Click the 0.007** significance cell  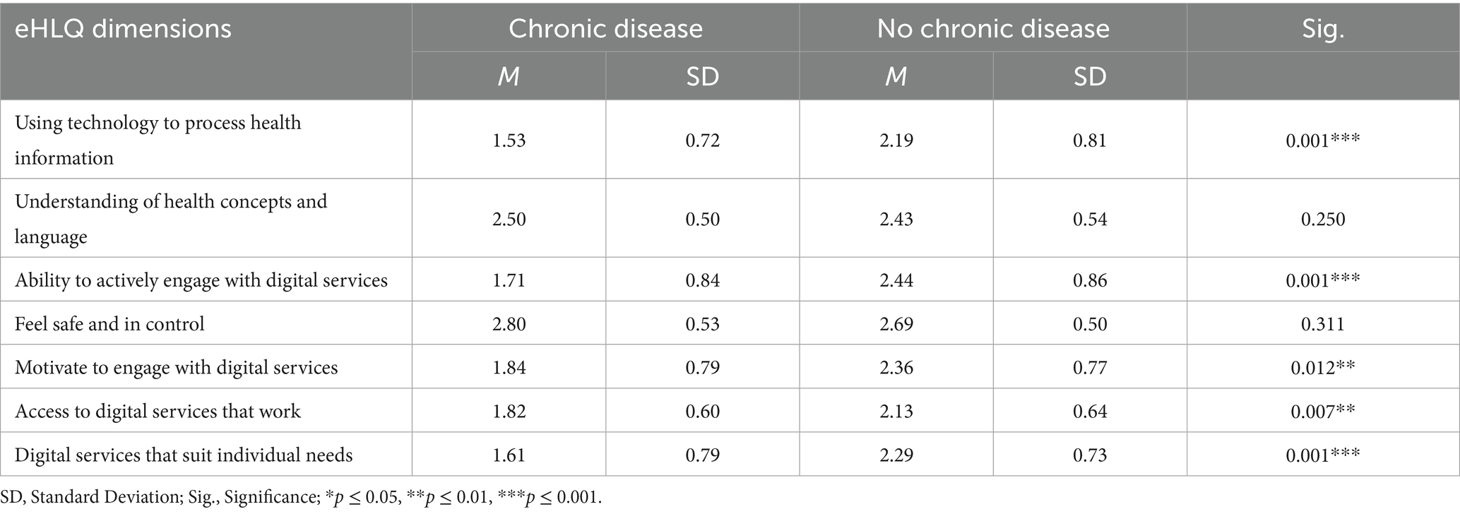click(x=1322, y=412)
